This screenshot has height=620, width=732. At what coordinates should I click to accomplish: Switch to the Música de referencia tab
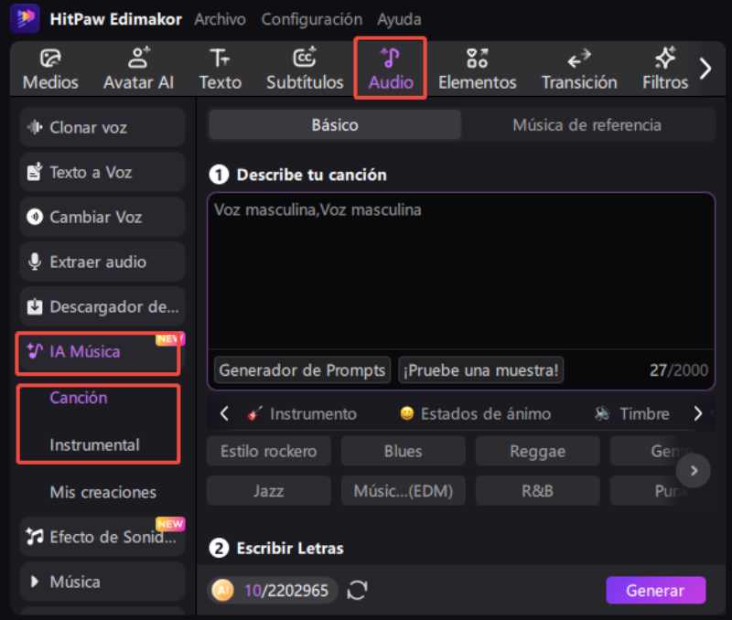coord(587,125)
